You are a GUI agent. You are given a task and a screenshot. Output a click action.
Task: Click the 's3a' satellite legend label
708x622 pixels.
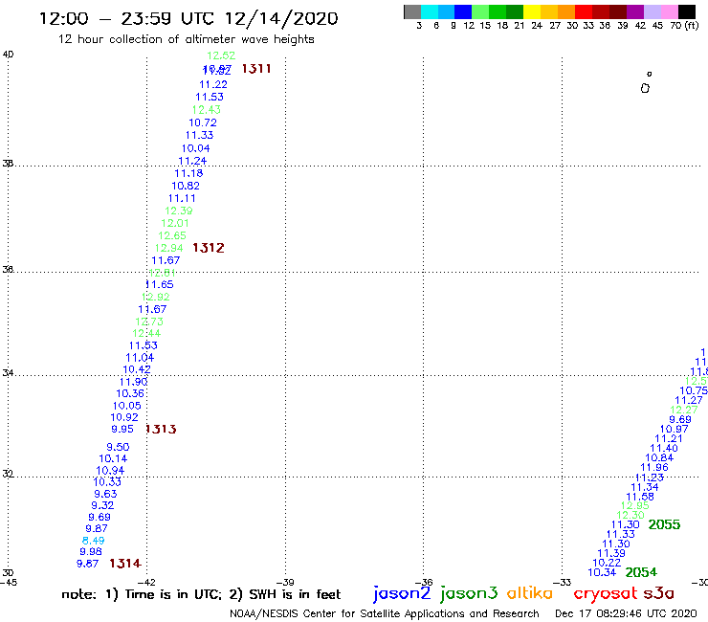tap(658, 593)
